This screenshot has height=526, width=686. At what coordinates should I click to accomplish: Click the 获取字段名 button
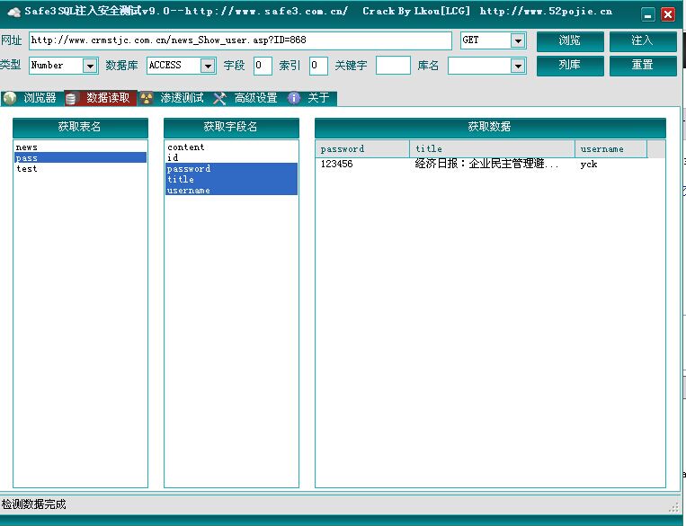tap(231, 128)
